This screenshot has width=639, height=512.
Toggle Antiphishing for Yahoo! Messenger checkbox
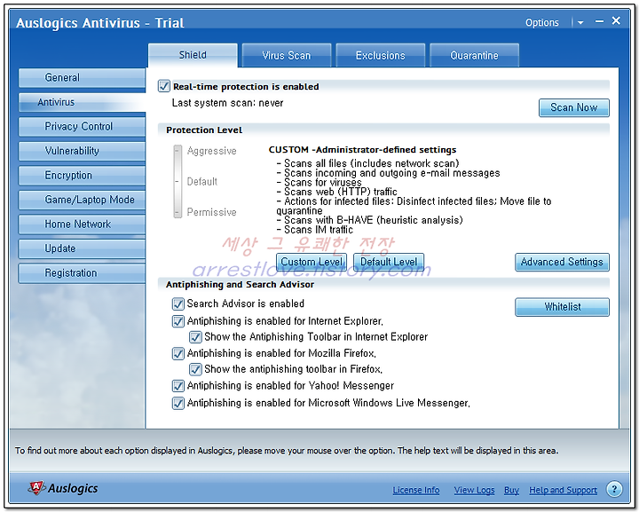click(x=178, y=386)
